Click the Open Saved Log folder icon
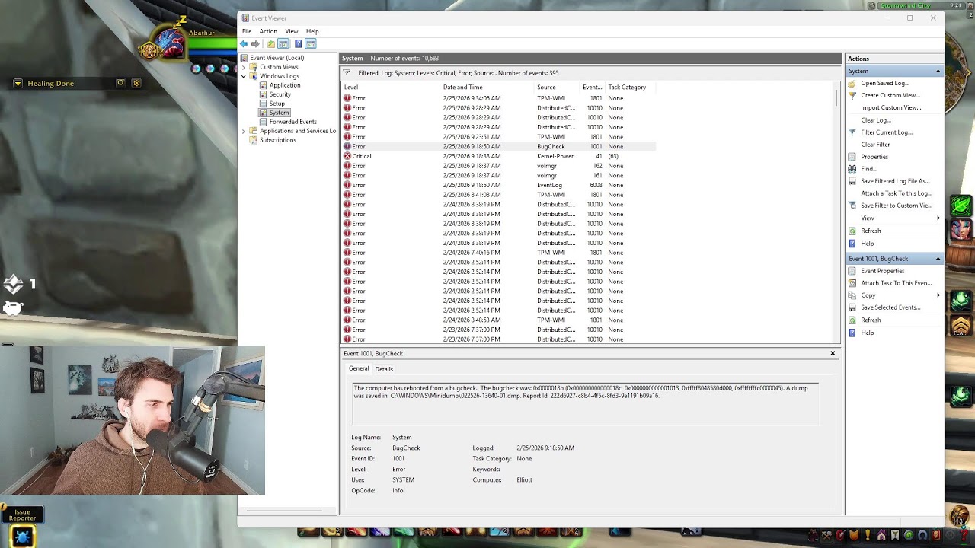This screenshot has width=975, height=548. coord(852,83)
